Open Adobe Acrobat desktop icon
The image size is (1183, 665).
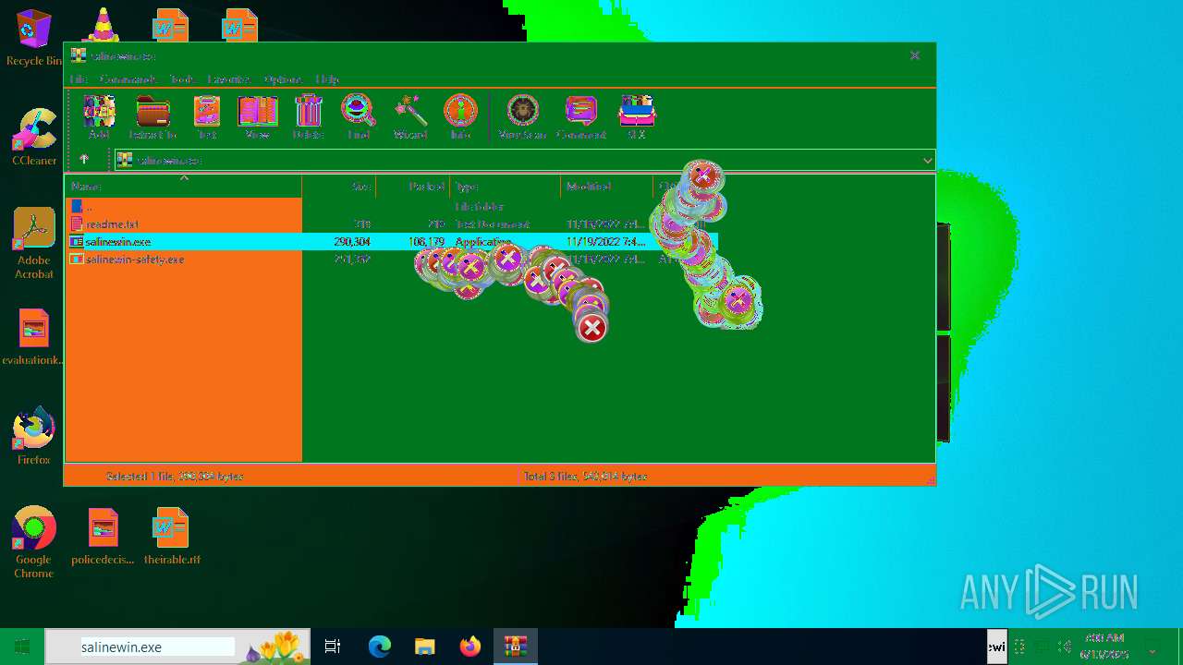click(x=34, y=243)
